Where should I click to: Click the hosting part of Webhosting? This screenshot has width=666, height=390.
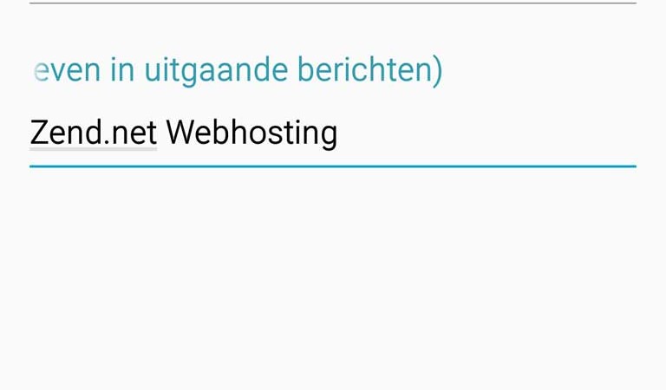(x=284, y=133)
